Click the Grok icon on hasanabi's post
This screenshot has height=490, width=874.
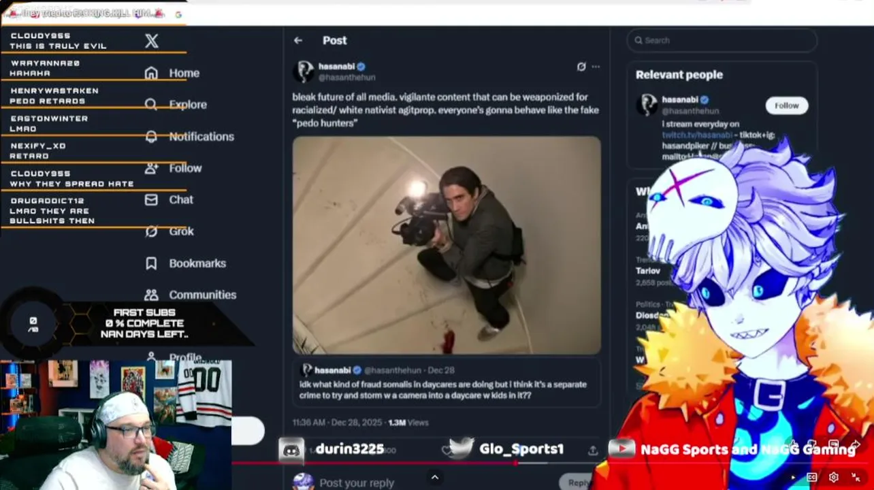(x=581, y=67)
